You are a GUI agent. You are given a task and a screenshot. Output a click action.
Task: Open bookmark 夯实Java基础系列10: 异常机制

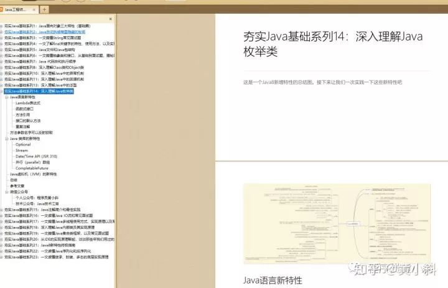(44, 73)
